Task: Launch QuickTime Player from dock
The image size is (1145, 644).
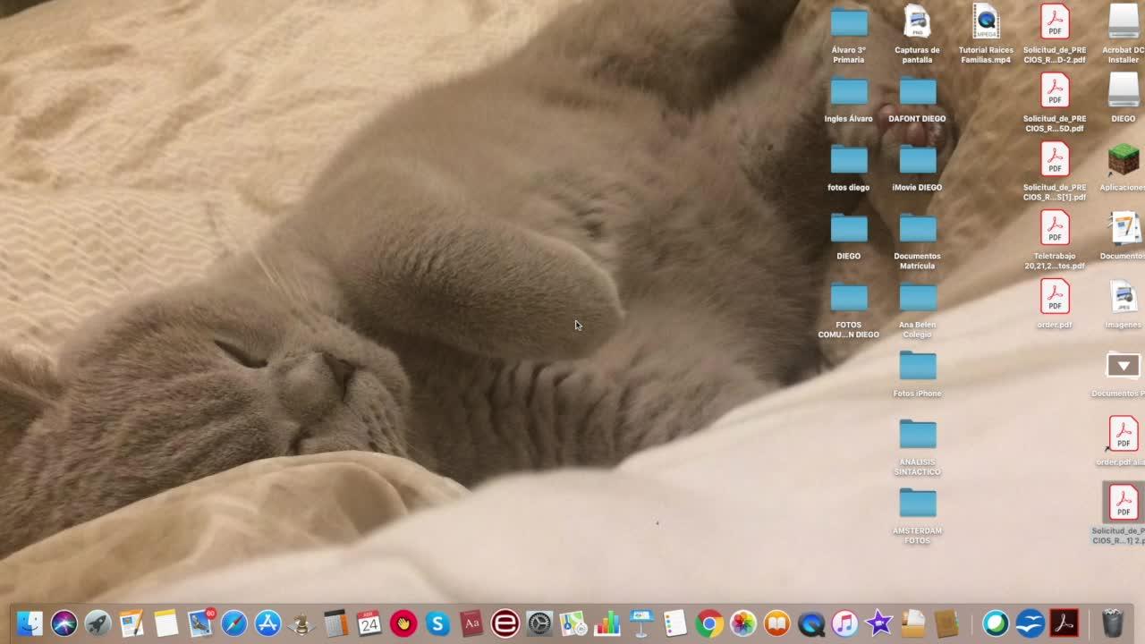Action: tap(811, 623)
